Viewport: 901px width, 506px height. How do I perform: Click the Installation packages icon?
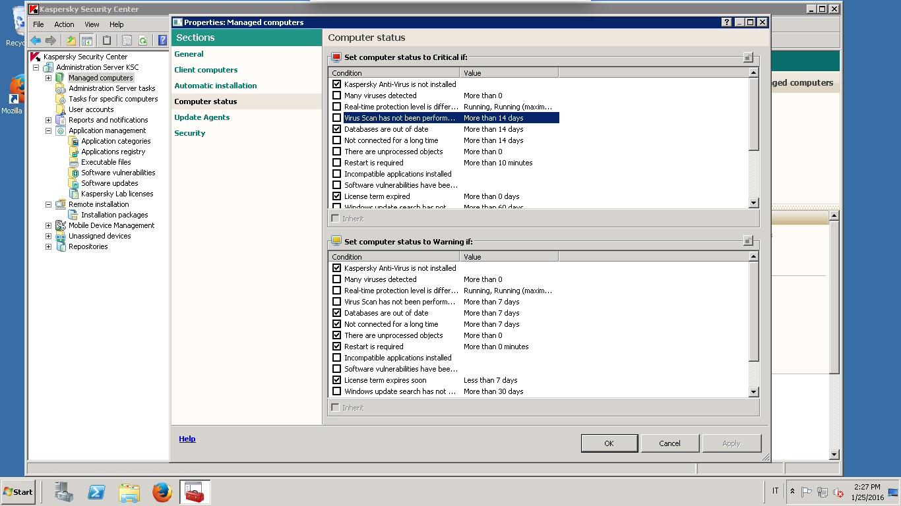point(73,215)
